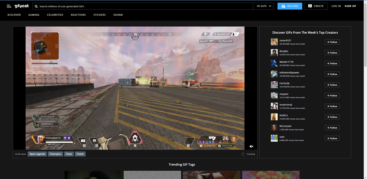The width and height of the screenshot is (367, 179).
Task: Follow Master1718
Action: pos(332,63)
